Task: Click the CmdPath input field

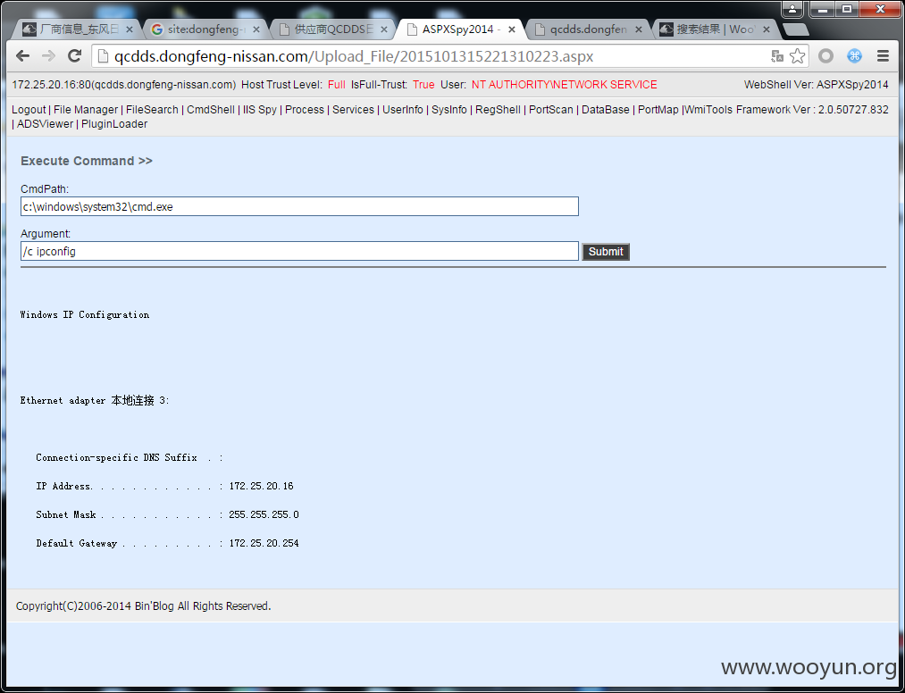Action: 299,206
